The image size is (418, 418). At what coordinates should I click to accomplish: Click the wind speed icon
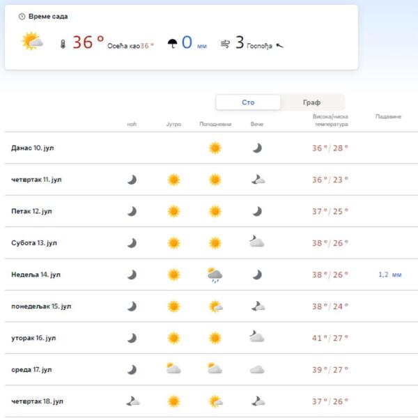click(225, 44)
